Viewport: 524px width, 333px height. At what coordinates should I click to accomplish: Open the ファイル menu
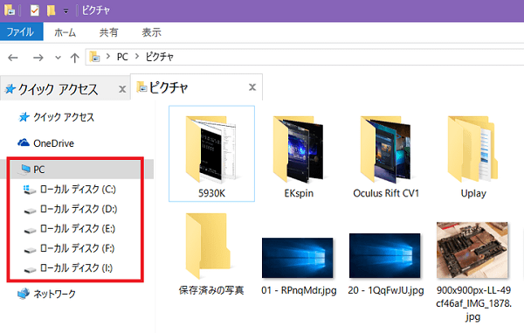(21, 32)
